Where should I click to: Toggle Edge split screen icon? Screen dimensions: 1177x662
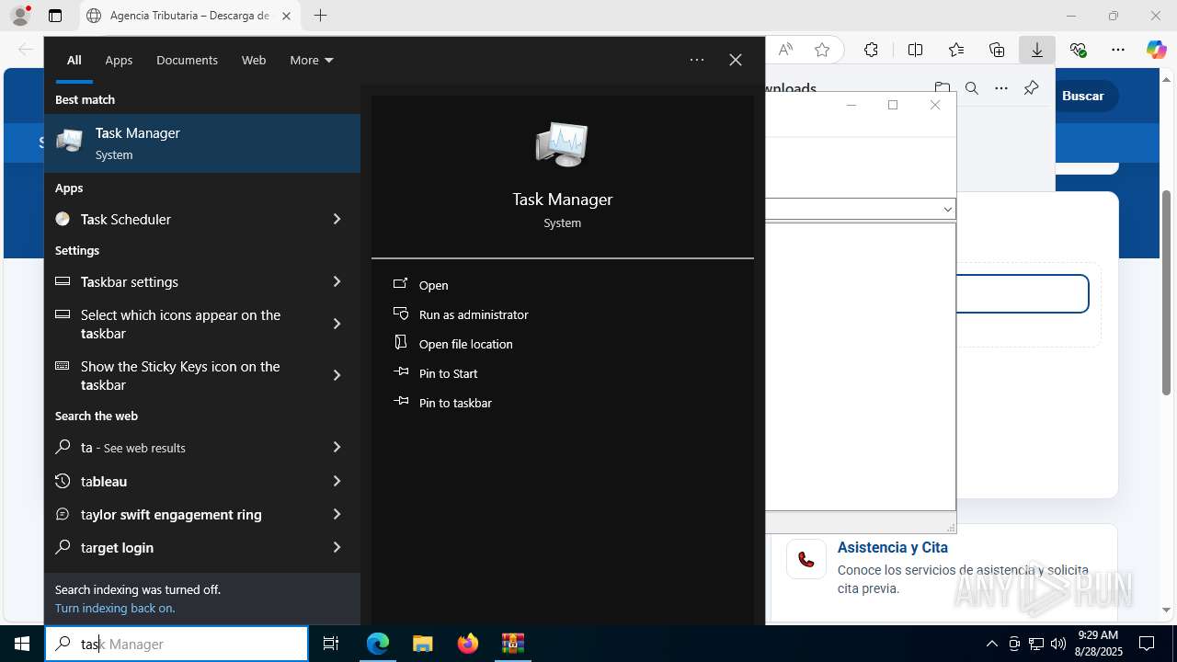point(915,50)
